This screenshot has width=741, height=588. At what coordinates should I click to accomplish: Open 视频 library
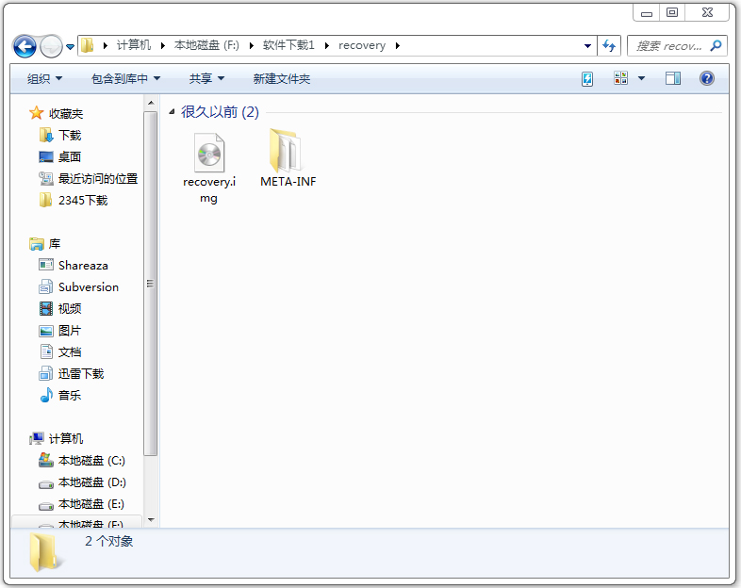(70, 308)
